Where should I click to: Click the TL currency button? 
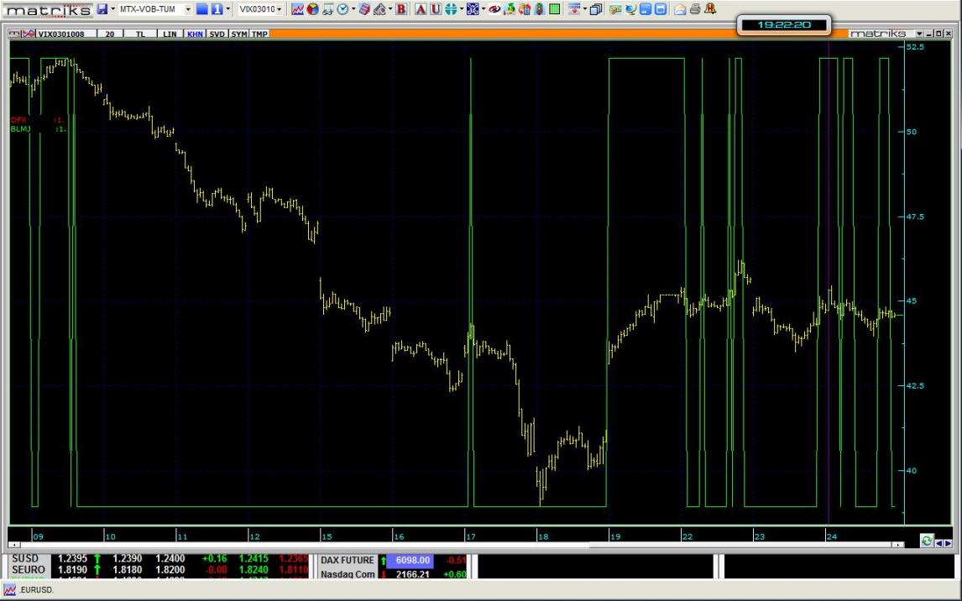click(x=139, y=34)
